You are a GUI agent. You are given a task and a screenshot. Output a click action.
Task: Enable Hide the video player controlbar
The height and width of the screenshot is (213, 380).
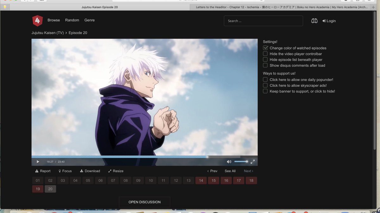point(265,54)
